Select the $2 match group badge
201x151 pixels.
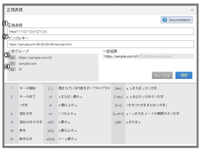[x=12, y=69]
